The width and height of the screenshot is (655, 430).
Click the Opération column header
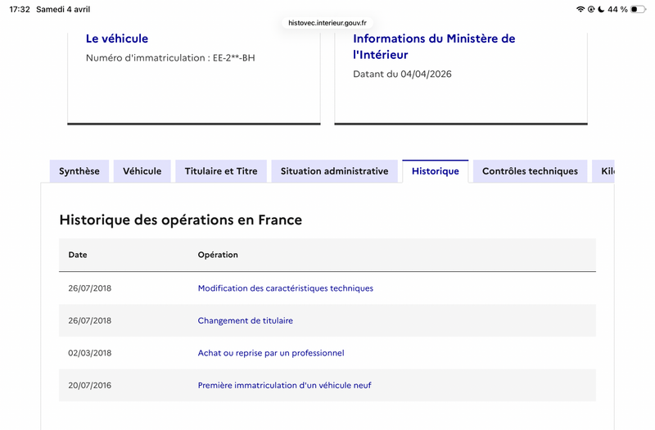pyautogui.click(x=218, y=255)
